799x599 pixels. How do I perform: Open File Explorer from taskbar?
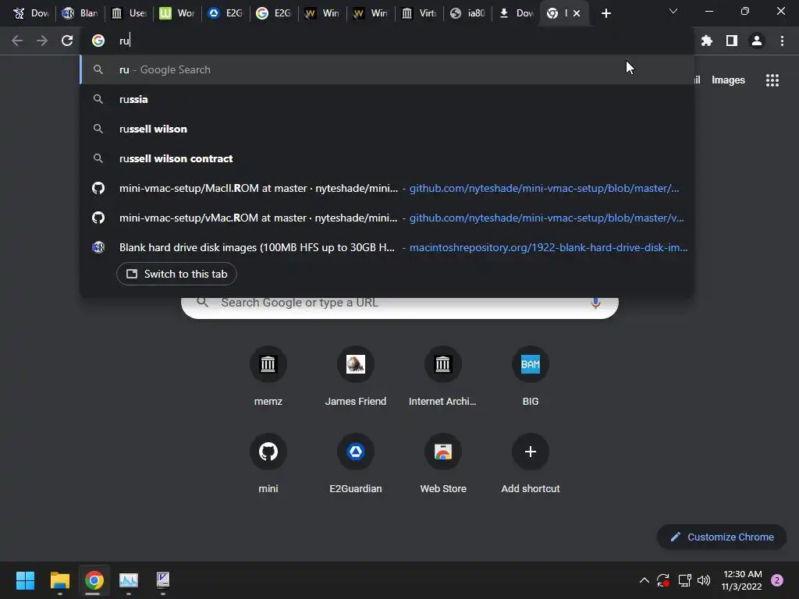pyautogui.click(x=59, y=580)
